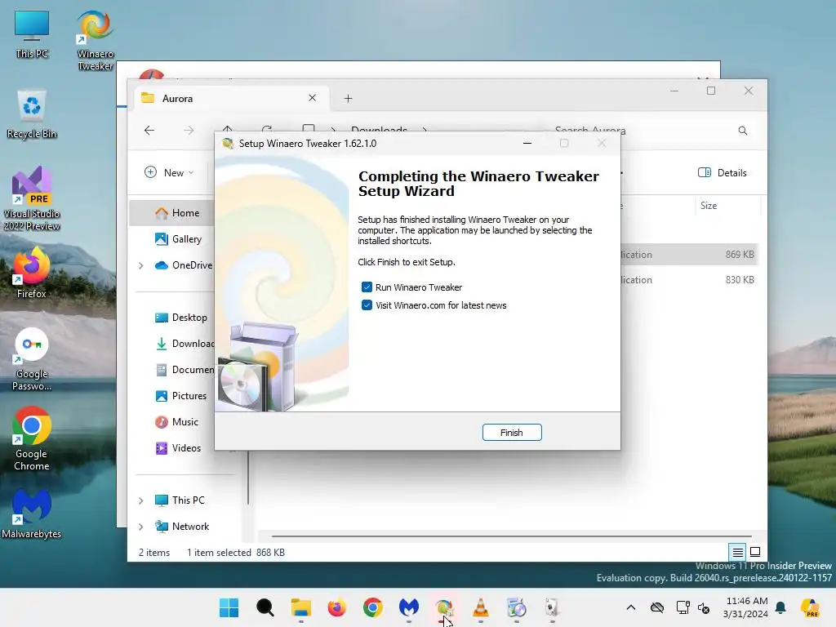This screenshot has height=627, width=836.
Task: Open Winaero Tweaker desktop shortcut
Action: point(95,41)
